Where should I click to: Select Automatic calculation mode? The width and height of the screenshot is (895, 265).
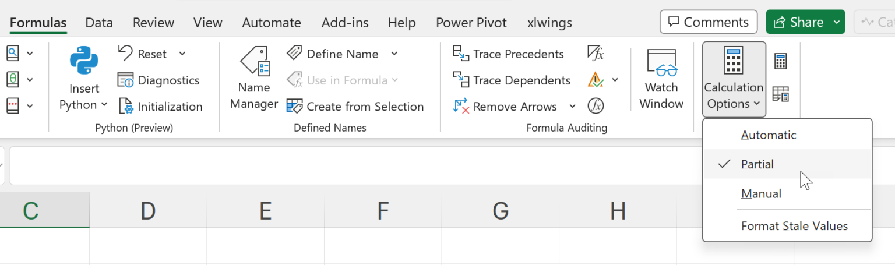pos(768,135)
